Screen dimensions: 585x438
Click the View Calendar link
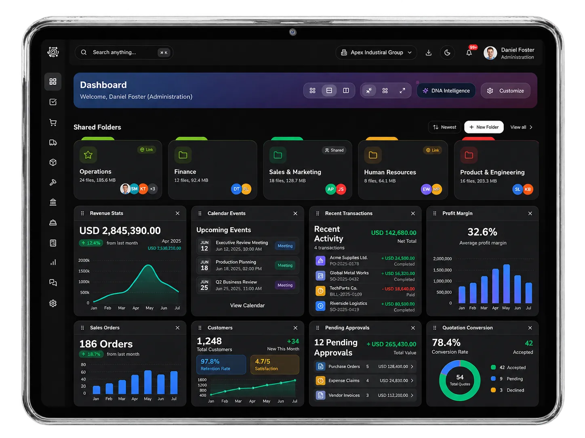pos(247,305)
